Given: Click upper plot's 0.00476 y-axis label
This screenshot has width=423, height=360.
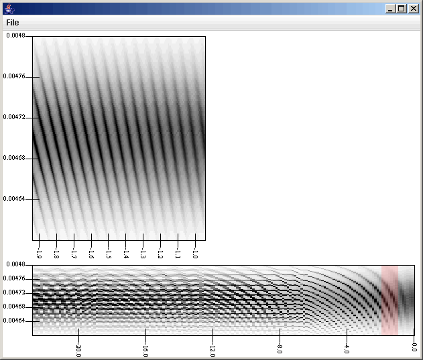Looking at the screenshot, I should coord(14,76).
